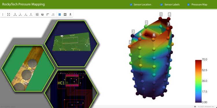Screen dimensions: 217x108
Task: Uncheck the Presssure Map checkbox
Action: tap(188, 5)
